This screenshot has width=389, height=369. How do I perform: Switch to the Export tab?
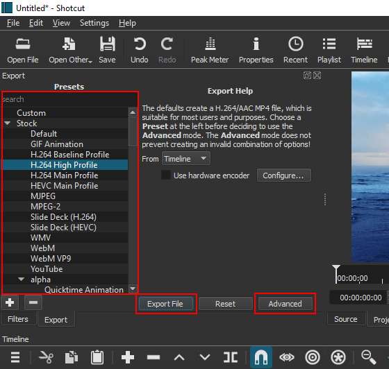[x=56, y=320]
